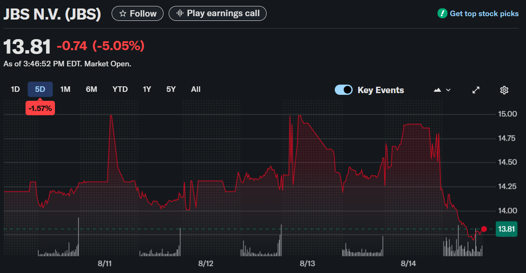Select the 1D time range
526x273 pixels.
pos(15,89)
